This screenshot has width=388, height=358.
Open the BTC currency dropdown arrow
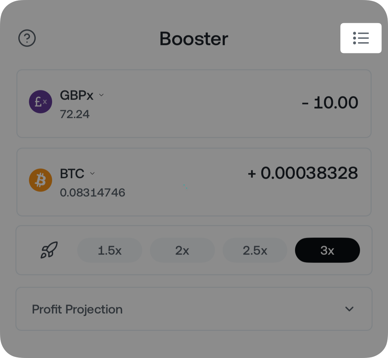click(x=92, y=173)
